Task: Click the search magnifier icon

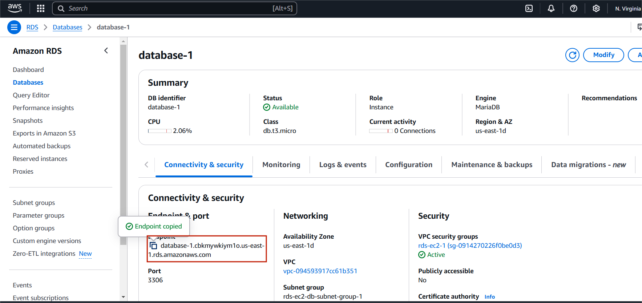Action: point(61,8)
